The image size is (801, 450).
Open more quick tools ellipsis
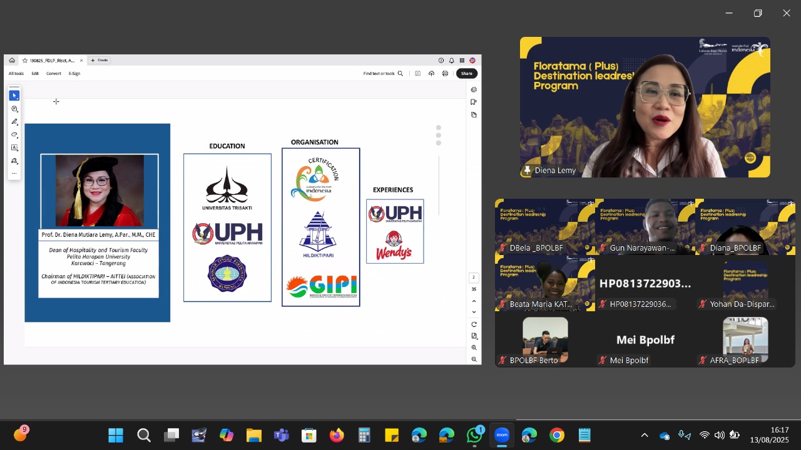pos(14,173)
